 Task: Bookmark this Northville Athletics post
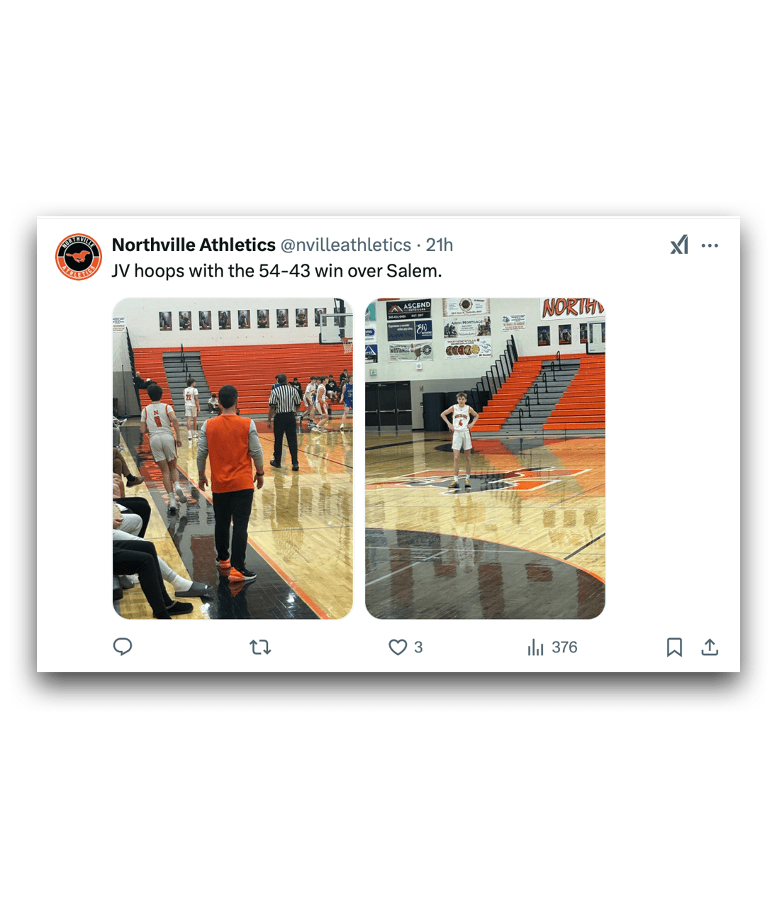click(674, 647)
